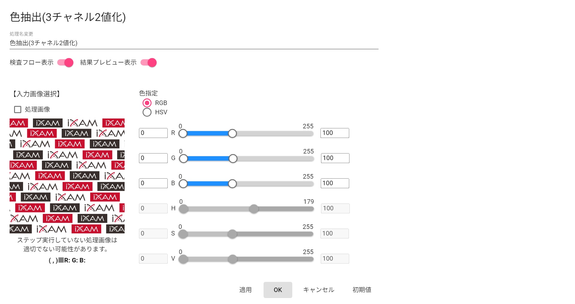Click the B maximum value field
575x304 pixels.
(x=335, y=183)
